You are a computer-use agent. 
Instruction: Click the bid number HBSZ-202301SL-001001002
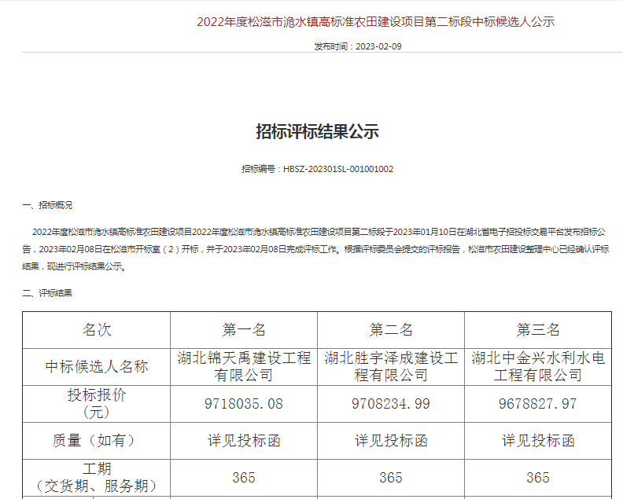tap(338, 169)
